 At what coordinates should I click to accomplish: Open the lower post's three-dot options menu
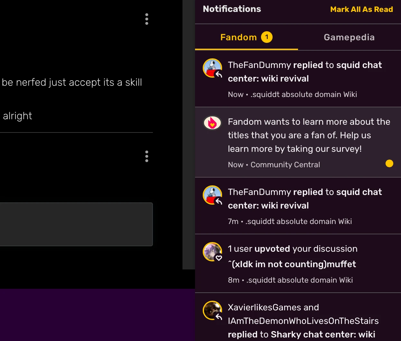coord(147,156)
